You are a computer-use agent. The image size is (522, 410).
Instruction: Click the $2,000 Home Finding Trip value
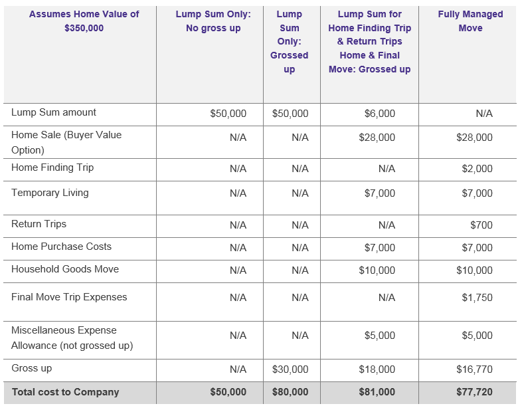(x=478, y=169)
